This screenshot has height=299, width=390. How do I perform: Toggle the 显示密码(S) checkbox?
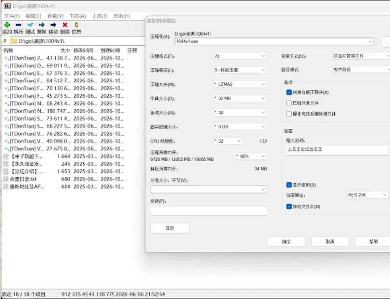(x=289, y=185)
